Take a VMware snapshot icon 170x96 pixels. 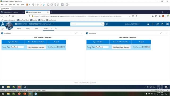[37, 5]
